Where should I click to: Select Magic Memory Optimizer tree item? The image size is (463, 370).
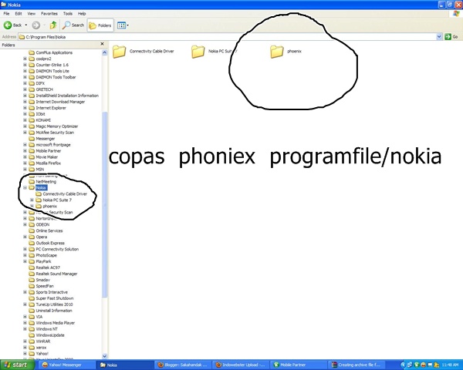[56, 126]
